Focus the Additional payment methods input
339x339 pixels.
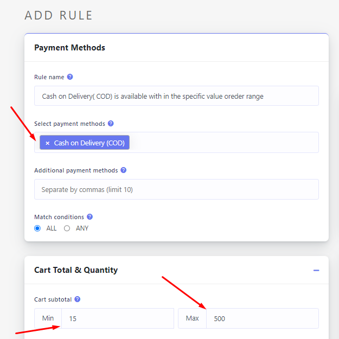point(176,189)
